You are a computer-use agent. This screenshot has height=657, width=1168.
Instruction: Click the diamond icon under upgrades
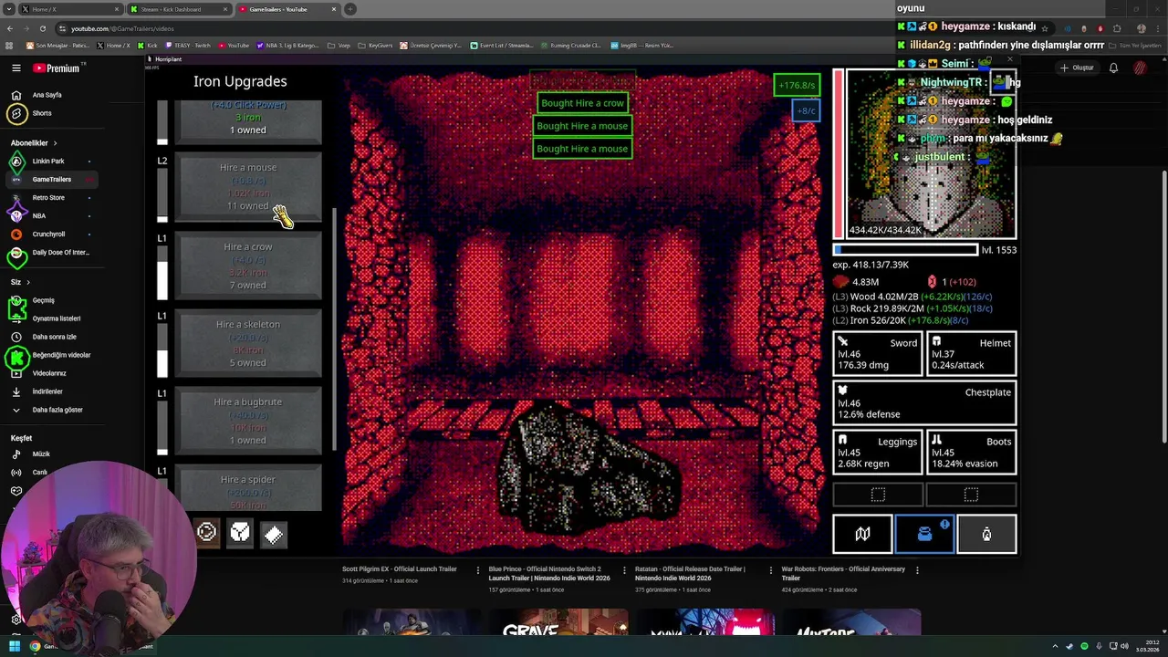pos(274,534)
